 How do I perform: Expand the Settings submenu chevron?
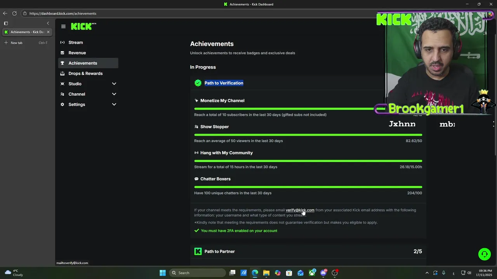click(114, 105)
